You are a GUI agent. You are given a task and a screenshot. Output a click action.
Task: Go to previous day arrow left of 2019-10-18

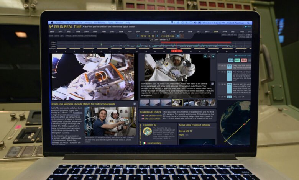(138, 36)
